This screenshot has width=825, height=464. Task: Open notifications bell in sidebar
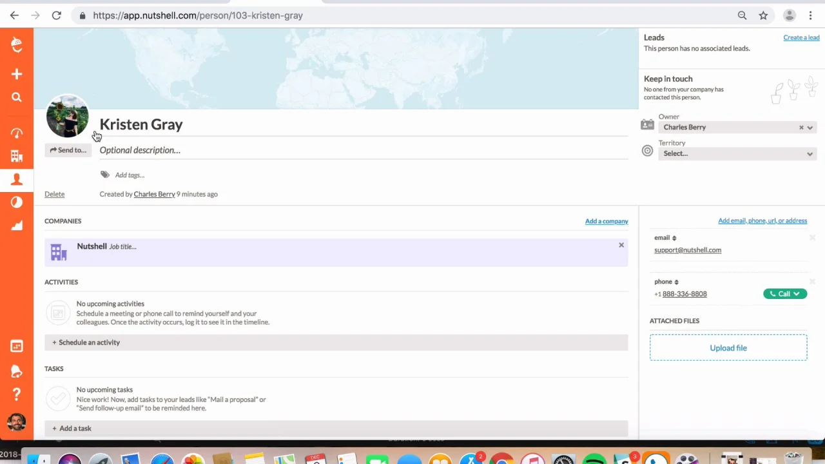coord(17,371)
